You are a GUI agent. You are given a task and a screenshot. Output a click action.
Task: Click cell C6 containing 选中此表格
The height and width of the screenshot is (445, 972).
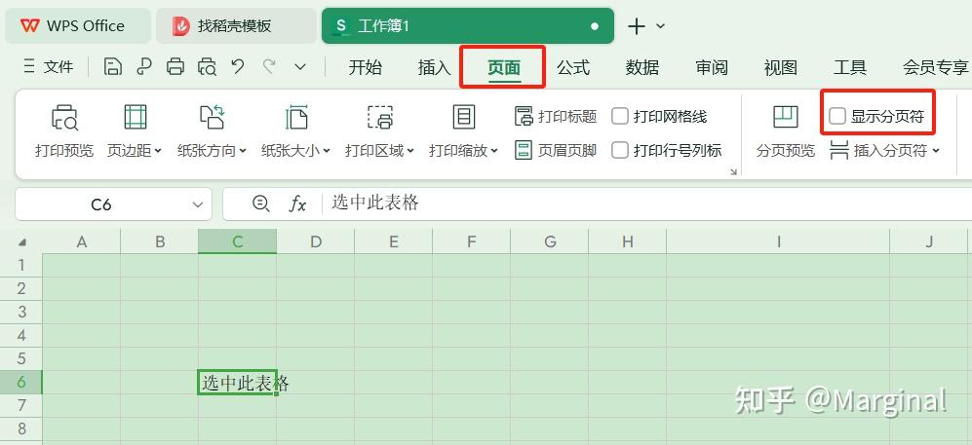238,383
